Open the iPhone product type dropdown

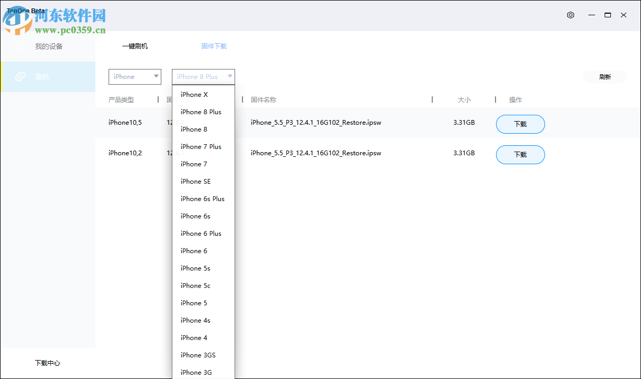(x=135, y=77)
